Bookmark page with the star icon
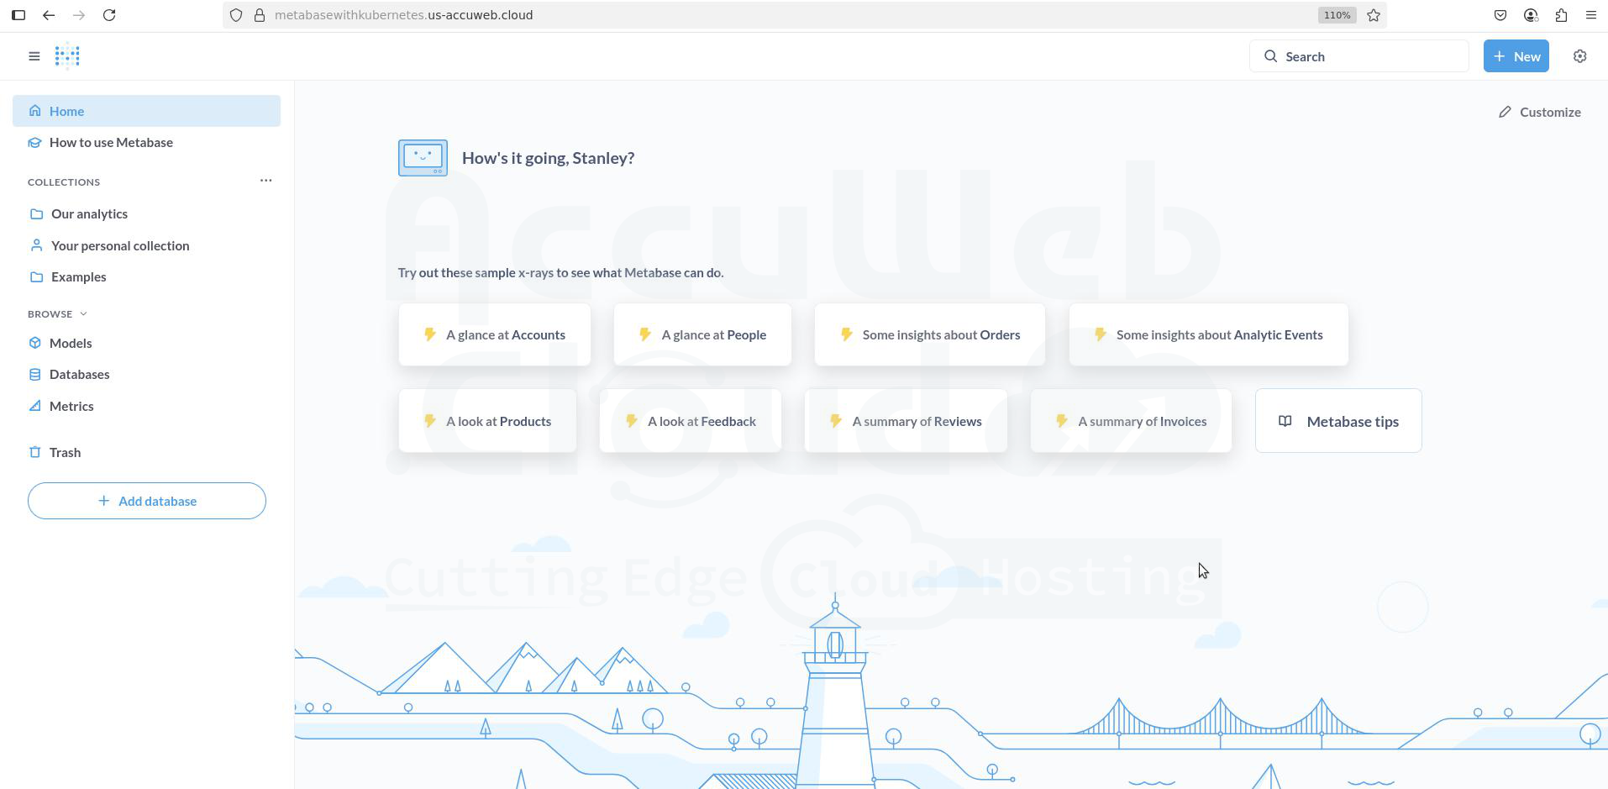Image resolution: width=1608 pixels, height=789 pixels. [x=1374, y=15]
